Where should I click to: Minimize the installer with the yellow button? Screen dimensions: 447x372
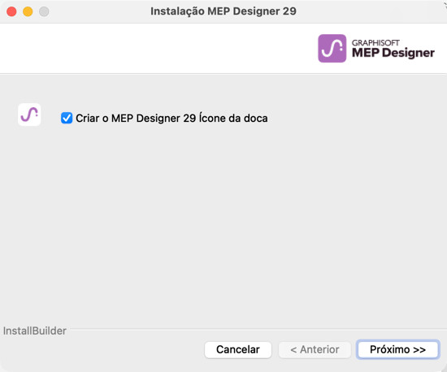(28, 11)
